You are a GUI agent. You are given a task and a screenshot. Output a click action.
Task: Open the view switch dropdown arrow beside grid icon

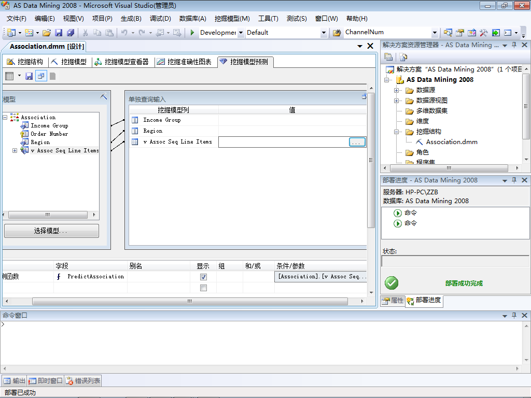click(19, 76)
